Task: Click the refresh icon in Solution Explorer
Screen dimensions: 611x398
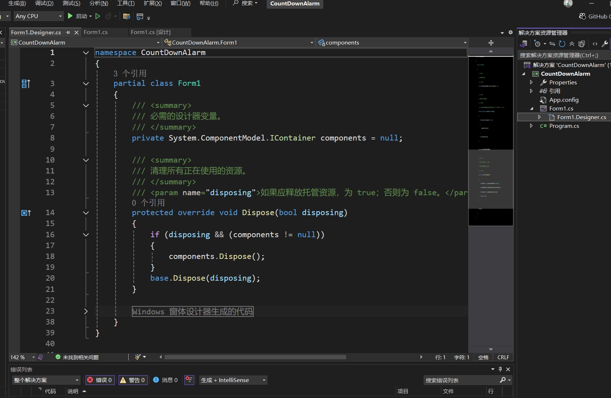Action: coord(562,44)
